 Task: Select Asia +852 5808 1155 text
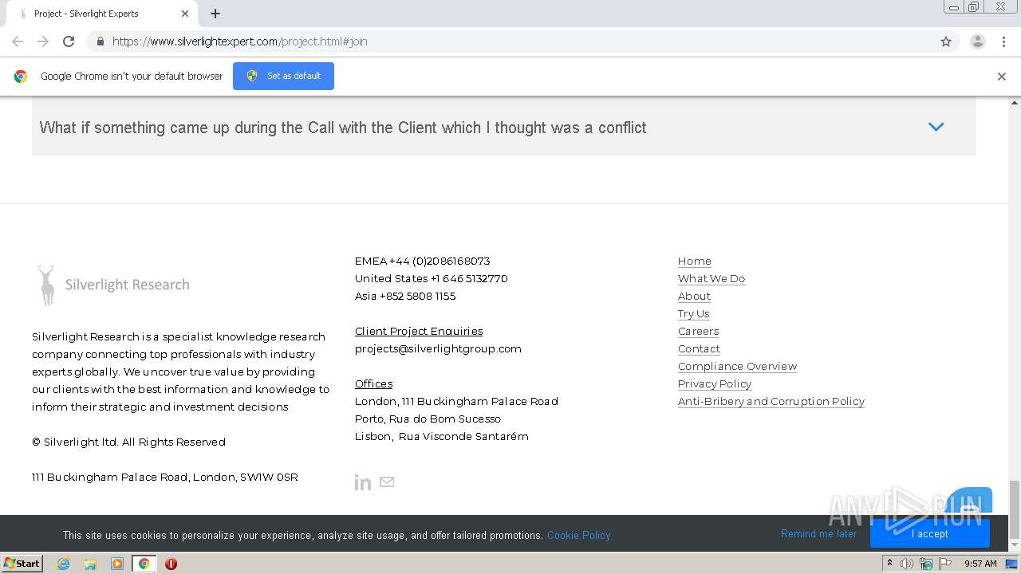point(405,296)
